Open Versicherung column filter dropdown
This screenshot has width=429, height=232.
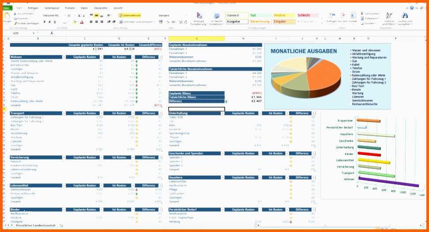[64, 158]
